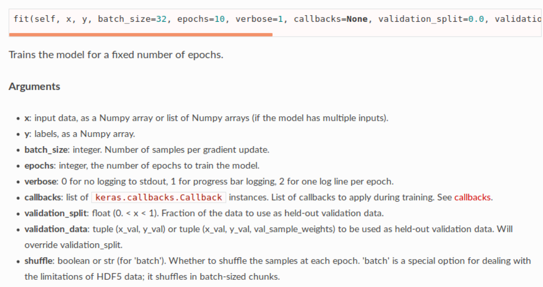Image resolution: width=543 pixels, height=287 pixels.
Task: Click the bold x argument name
Action: tap(27, 119)
